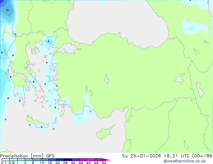This screenshot has height=164, width=213.
Task: Click the '15' legend scale label
Action: 50,163
